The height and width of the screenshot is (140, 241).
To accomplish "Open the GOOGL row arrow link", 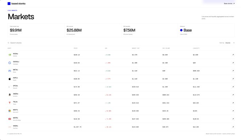I will pos(233,63).
